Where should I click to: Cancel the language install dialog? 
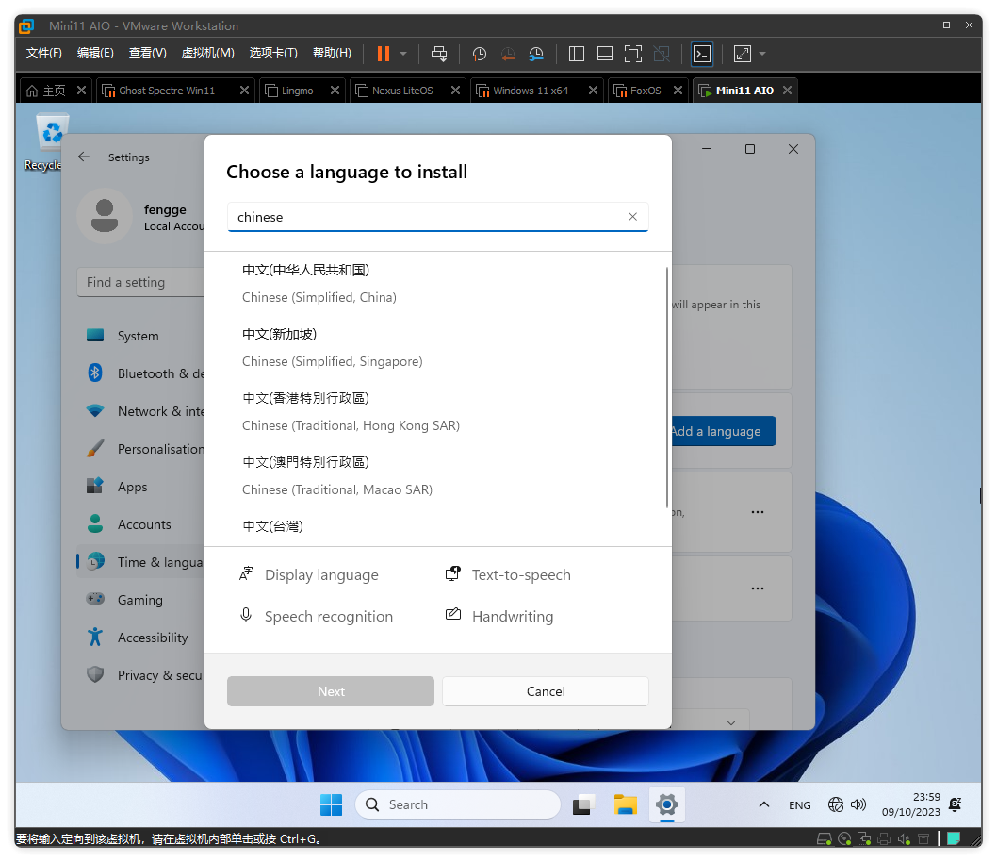pyautogui.click(x=546, y=691)
